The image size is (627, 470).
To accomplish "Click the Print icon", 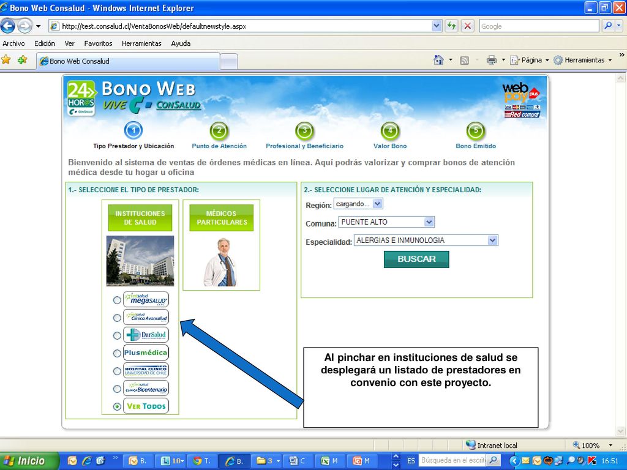I will click(492, 61).
